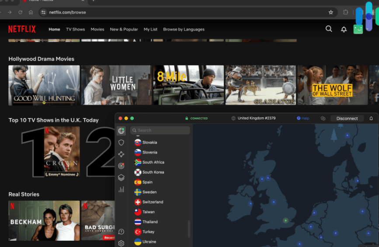Bookmark page with star icon
Viewport: 379px width, 247px height.
[330, 12]
